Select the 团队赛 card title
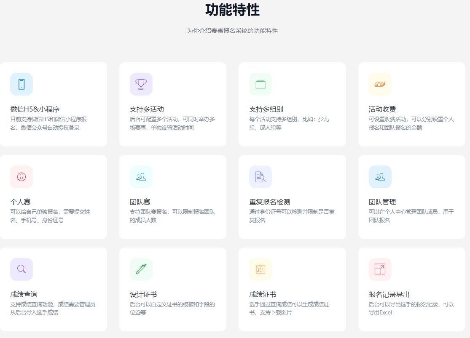Screen dimensions: 470x338 (x=140, y=202)
